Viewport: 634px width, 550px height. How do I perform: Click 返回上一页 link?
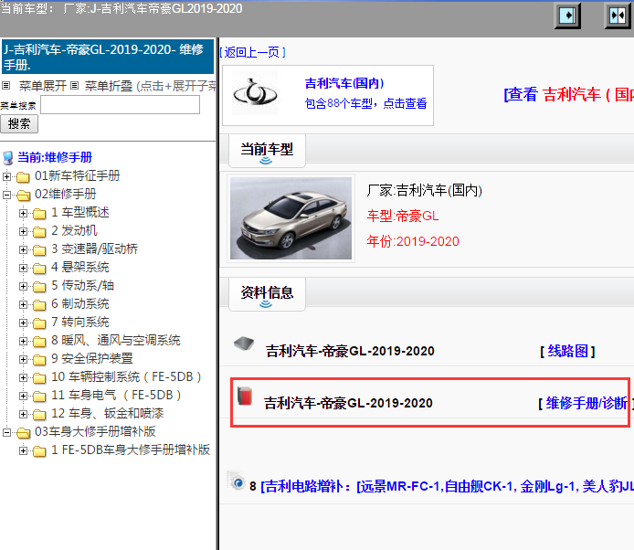(253, 52)
